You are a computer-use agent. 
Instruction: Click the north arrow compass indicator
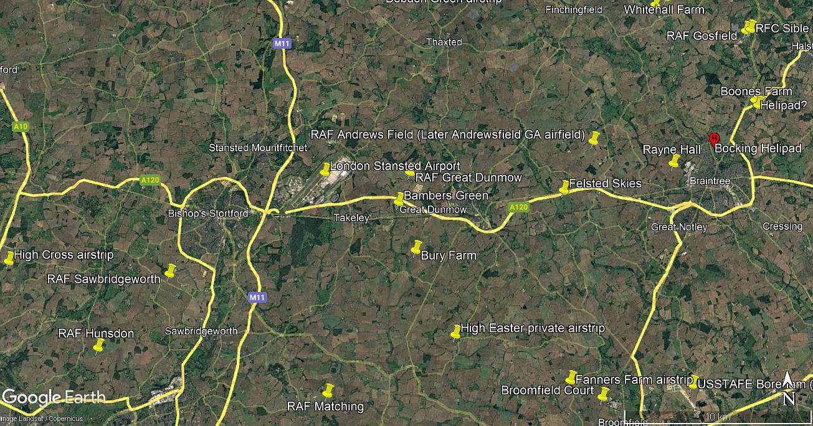tap(787, 389)
